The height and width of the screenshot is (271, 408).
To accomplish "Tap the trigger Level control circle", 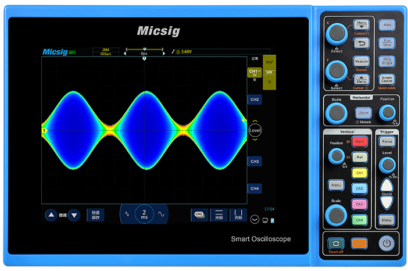I will 255,130.
